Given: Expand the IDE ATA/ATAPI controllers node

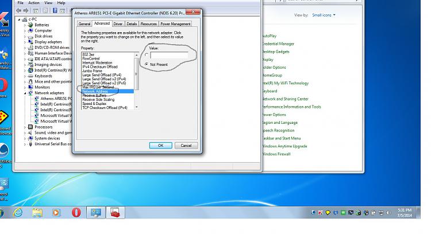Looking at the screenshot, I should [x=25, y=59].
